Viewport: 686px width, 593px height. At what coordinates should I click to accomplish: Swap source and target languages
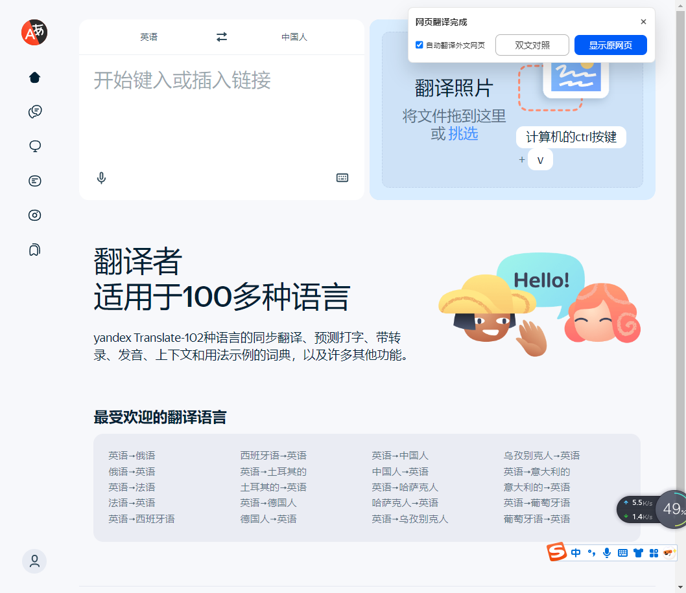pos(222,37)
